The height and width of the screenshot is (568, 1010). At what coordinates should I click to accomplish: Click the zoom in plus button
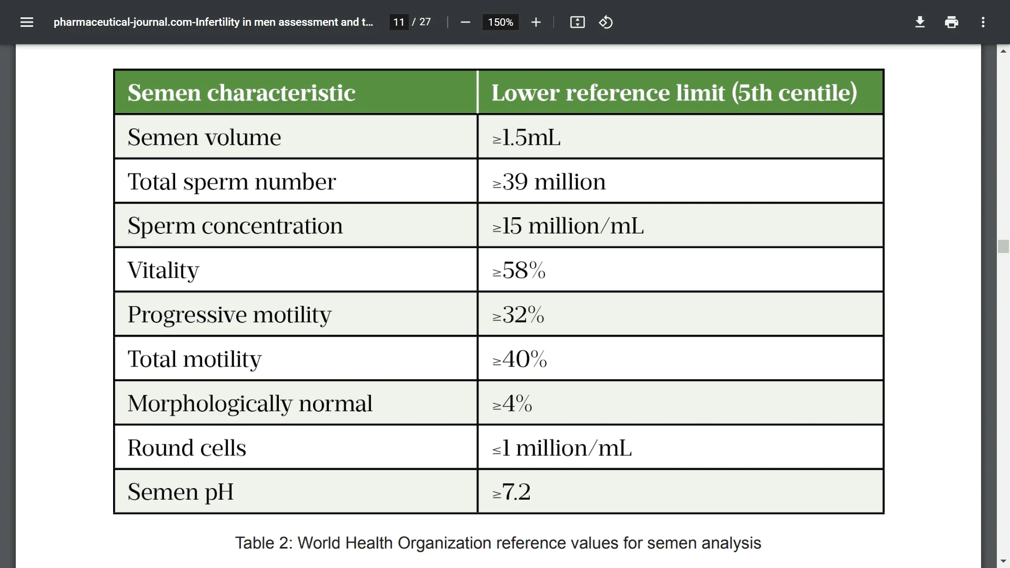(x=536, y=22)
